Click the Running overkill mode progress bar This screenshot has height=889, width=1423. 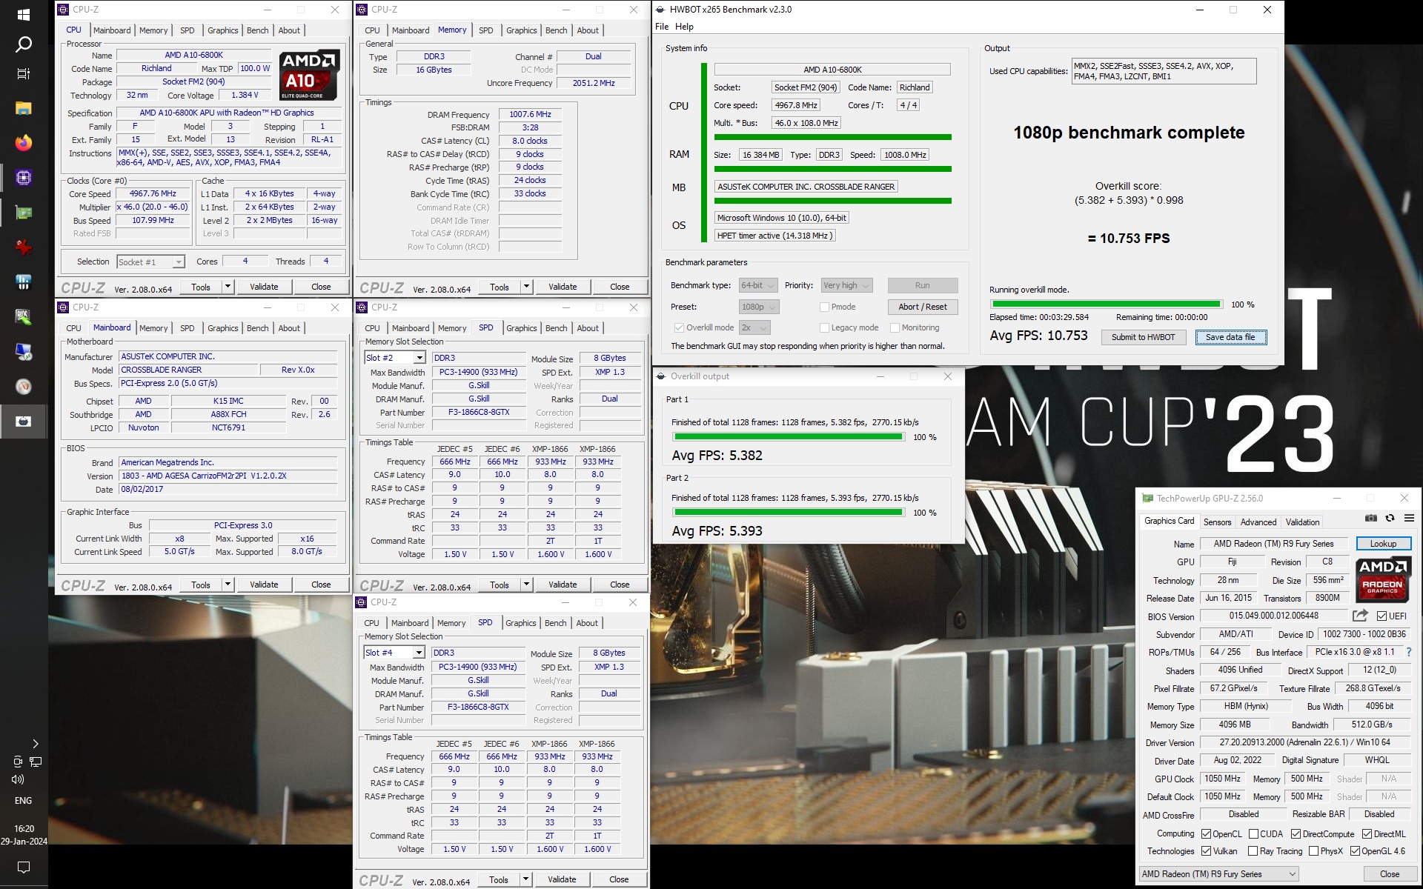click(x=1106, y=304)
